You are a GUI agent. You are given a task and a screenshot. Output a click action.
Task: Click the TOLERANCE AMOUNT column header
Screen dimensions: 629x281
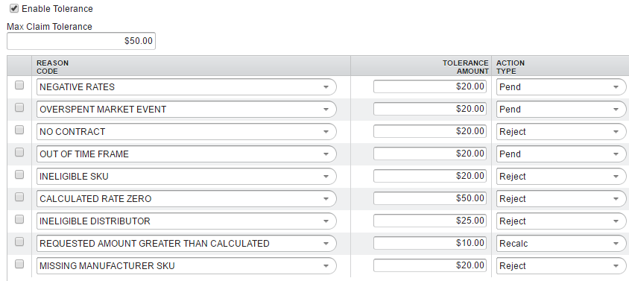465,67
